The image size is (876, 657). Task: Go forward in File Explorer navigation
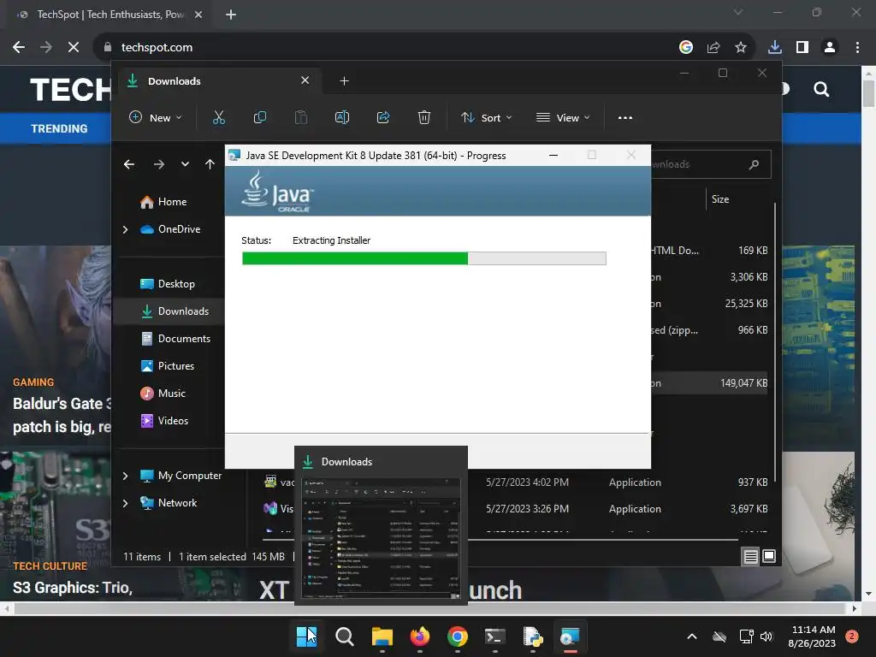coord(158,164)
